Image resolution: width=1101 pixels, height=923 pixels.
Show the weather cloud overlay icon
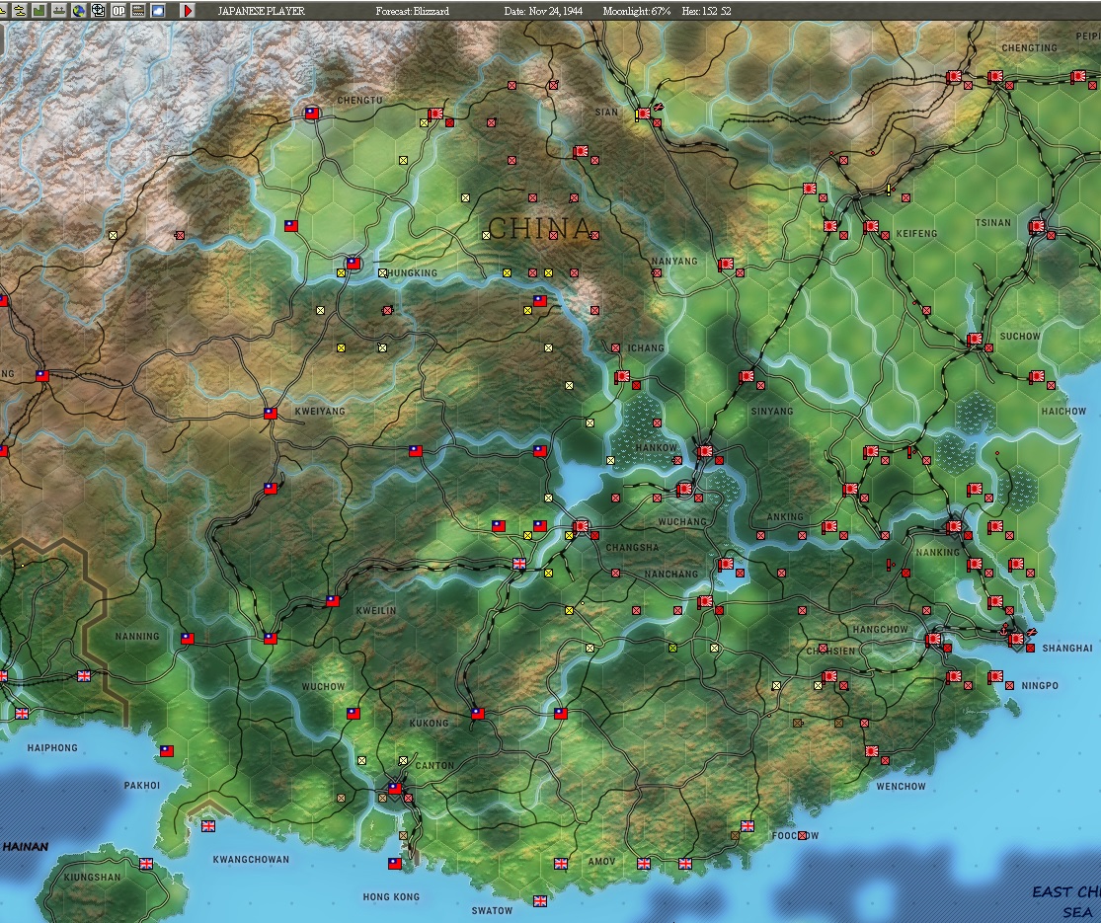(158, 11)
